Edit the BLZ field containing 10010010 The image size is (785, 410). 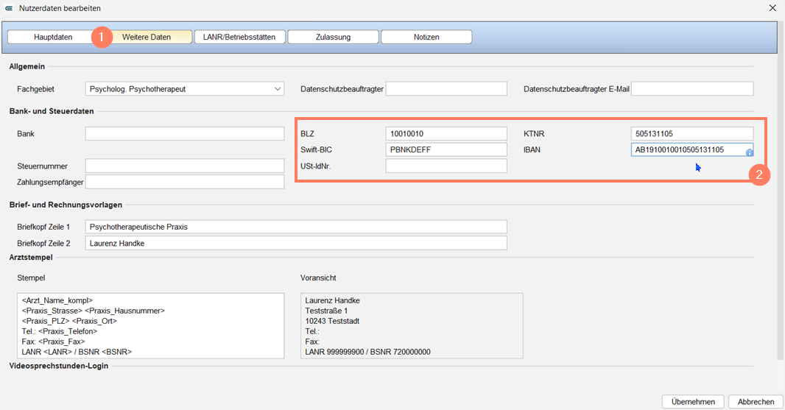(x=446, y=134)
